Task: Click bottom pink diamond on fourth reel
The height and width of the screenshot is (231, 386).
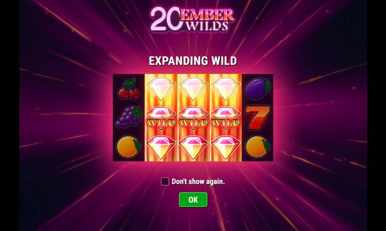Action: coord(225,148)
